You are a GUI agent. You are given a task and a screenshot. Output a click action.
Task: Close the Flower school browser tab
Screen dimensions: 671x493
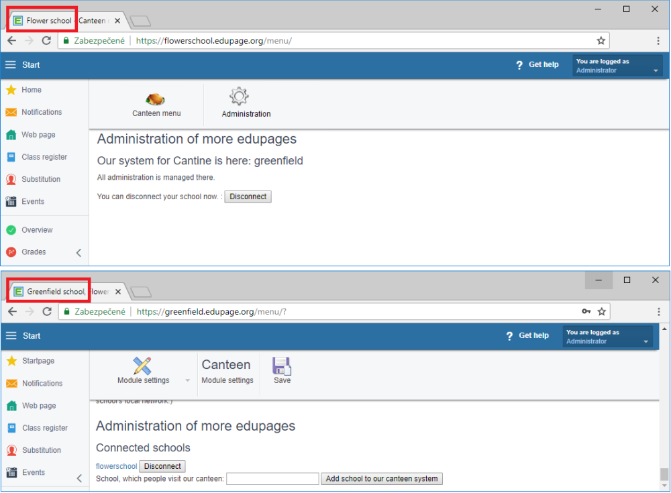coord(117,21)
